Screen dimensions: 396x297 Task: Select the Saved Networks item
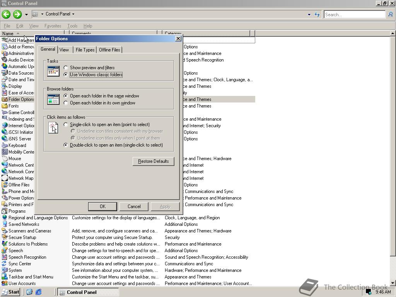[24, 224]
